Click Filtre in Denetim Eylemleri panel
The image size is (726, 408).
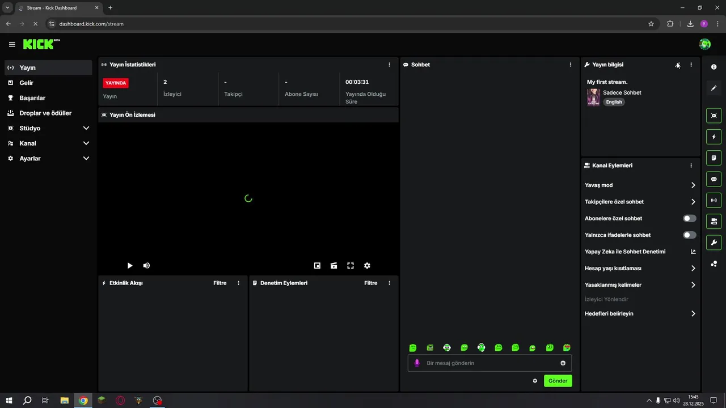pyautogui.click(x=370, y=283)
